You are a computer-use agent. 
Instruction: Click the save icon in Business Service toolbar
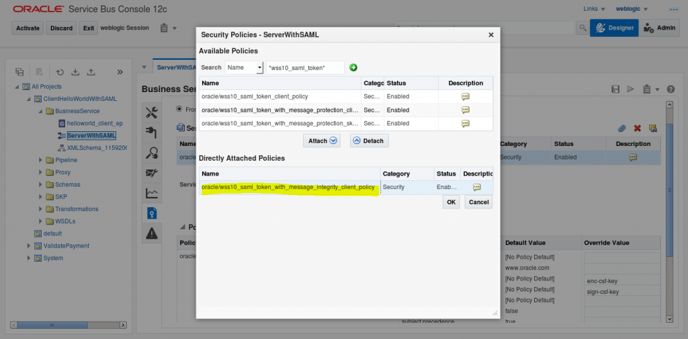(615, 89)
